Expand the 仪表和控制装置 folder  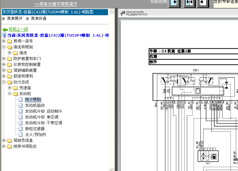click(x=4, y=65)
